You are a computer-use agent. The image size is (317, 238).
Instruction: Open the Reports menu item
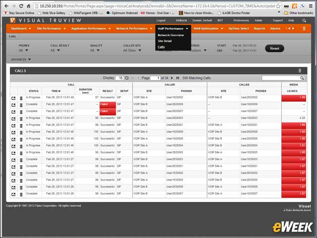pyautogui.click(x=259, y=29)
